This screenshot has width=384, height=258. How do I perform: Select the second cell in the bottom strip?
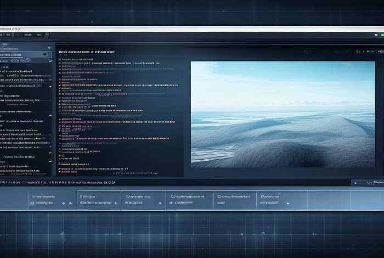[99, 200]
